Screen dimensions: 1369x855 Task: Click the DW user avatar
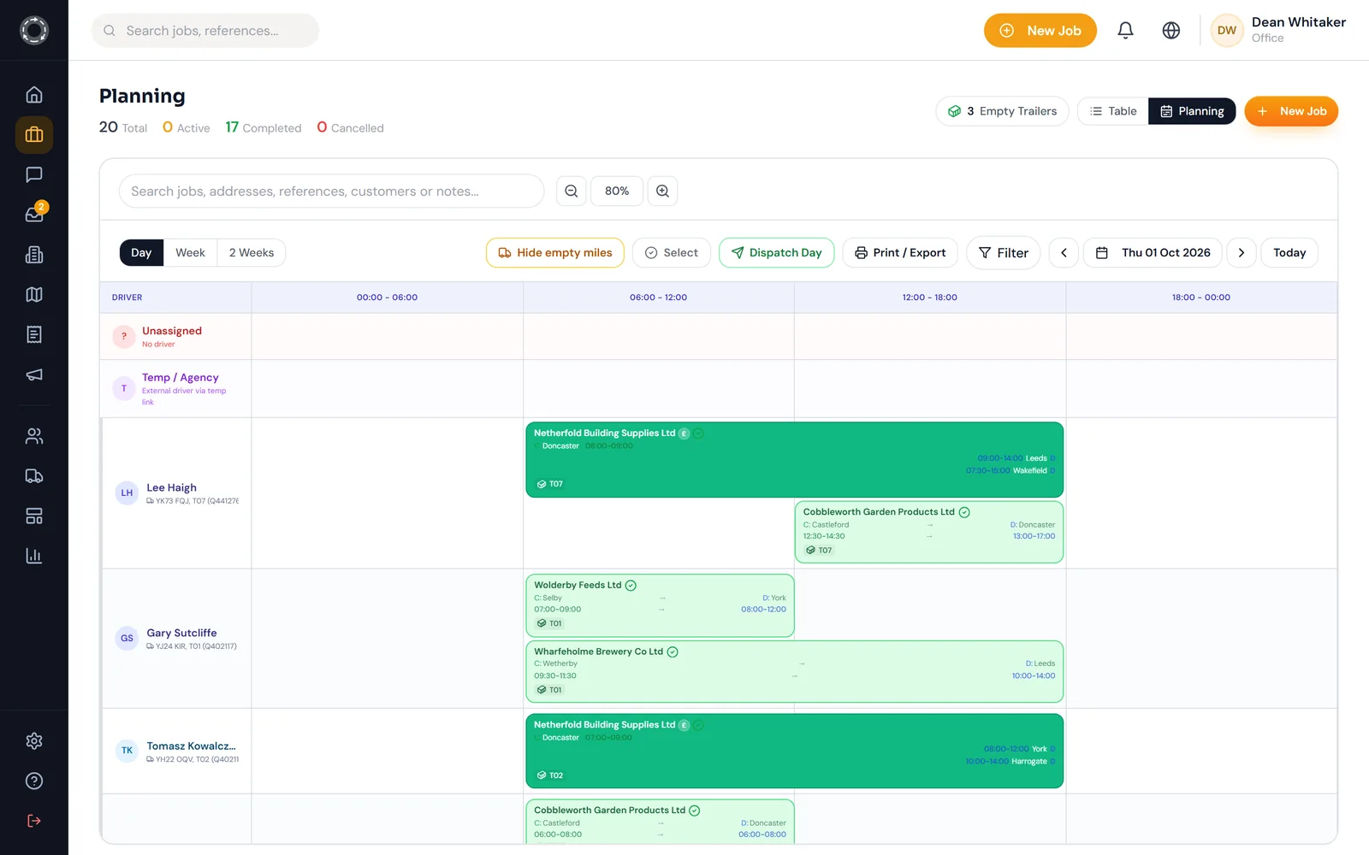click(1227, 31)
